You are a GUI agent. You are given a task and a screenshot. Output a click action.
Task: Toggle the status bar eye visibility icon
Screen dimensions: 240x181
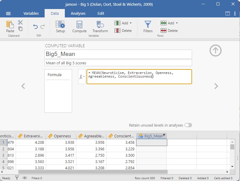click(x=25, y=178)
